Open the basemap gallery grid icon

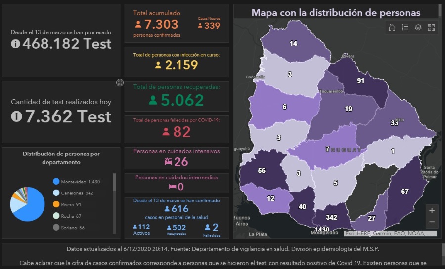tap(431, 28)
